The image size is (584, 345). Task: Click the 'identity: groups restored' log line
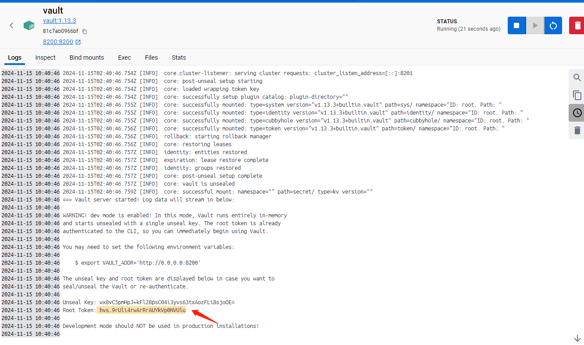click(x=152, y=168)
